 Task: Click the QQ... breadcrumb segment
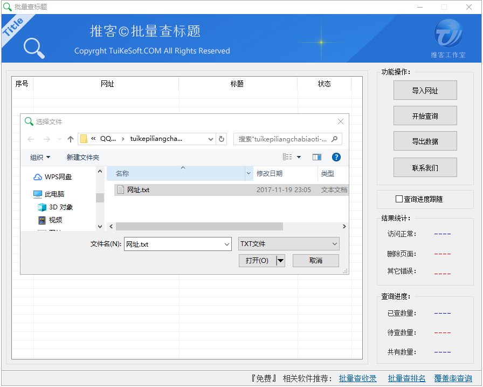point(108,139)
